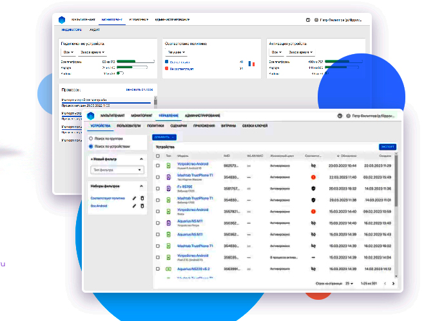Screen dimensions: 444x321
Task: Collapse the 'Наборы фильтров' section
Action: pyautogui.click(x=141, y=186)
